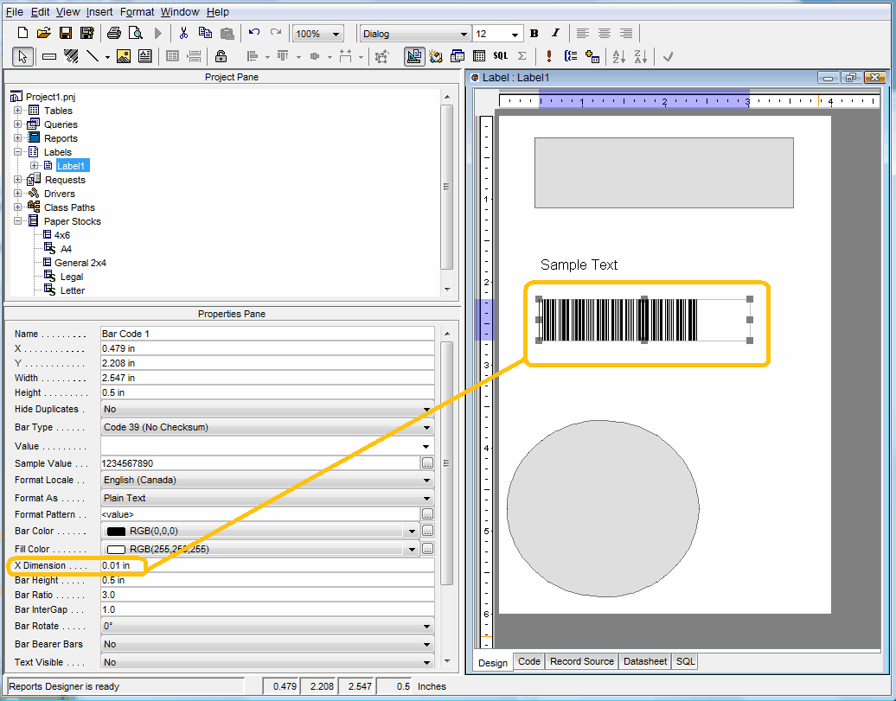Print with the printer icon
The image size is (896, 701).
(x=113, y=33)
